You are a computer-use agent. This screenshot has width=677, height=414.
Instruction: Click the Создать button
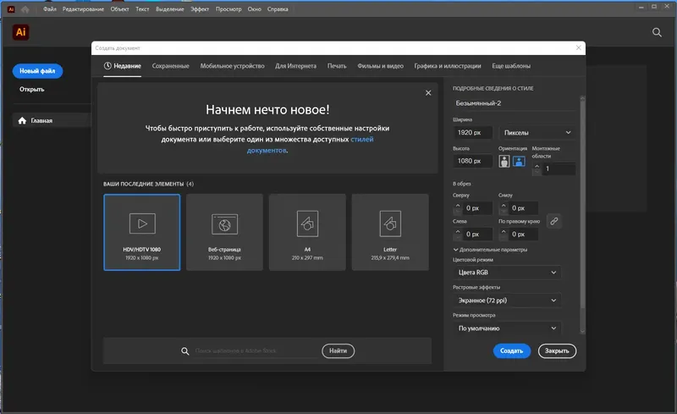pyautogui.click(x=512, y=351)
